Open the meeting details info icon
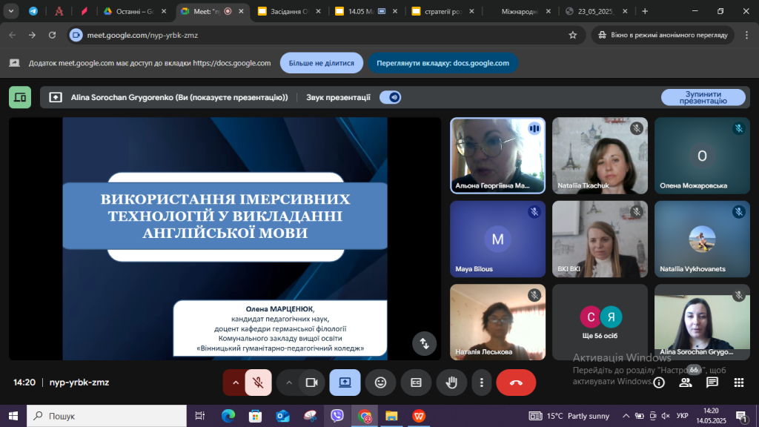Image resolution: width=759 pixels, height=427 pixels. (659, 383)
